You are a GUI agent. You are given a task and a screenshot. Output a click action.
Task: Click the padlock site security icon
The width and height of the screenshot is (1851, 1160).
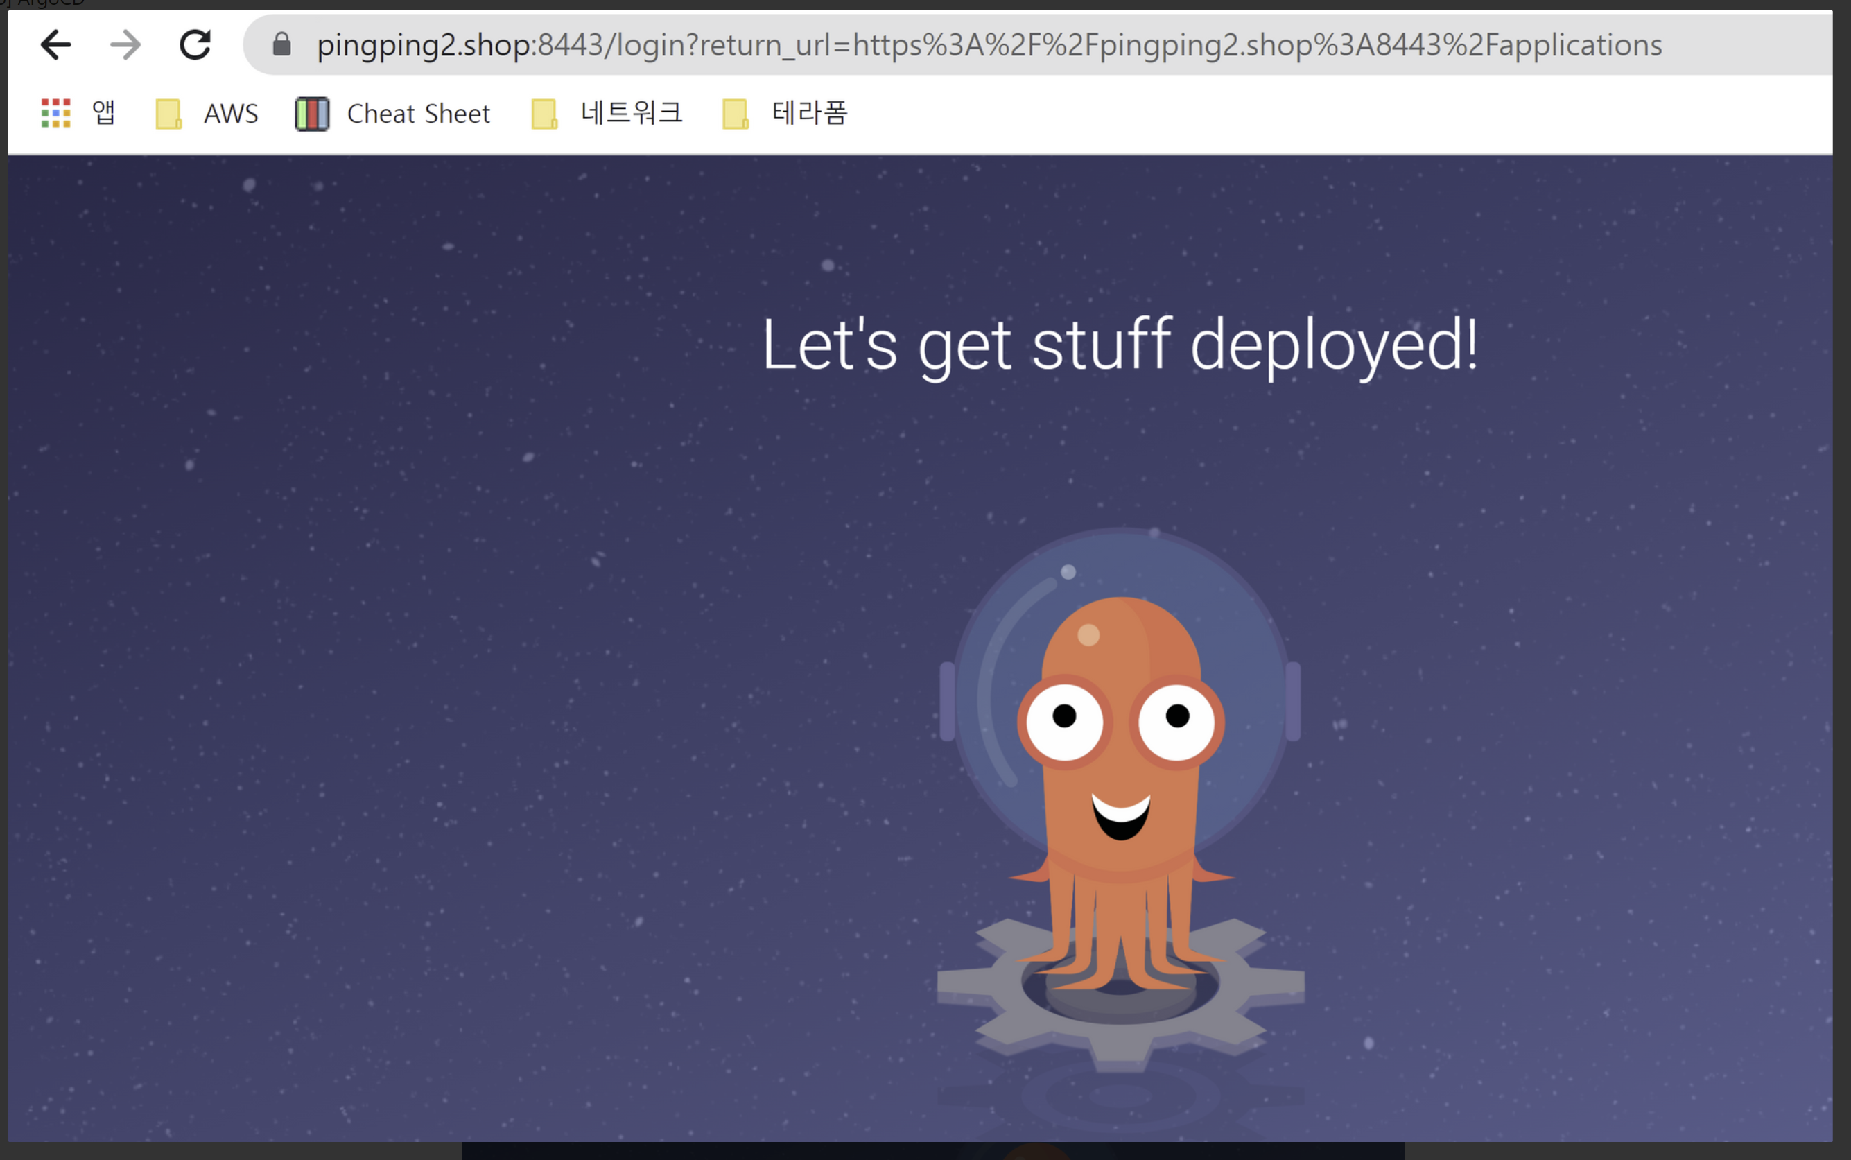[282, 44]
